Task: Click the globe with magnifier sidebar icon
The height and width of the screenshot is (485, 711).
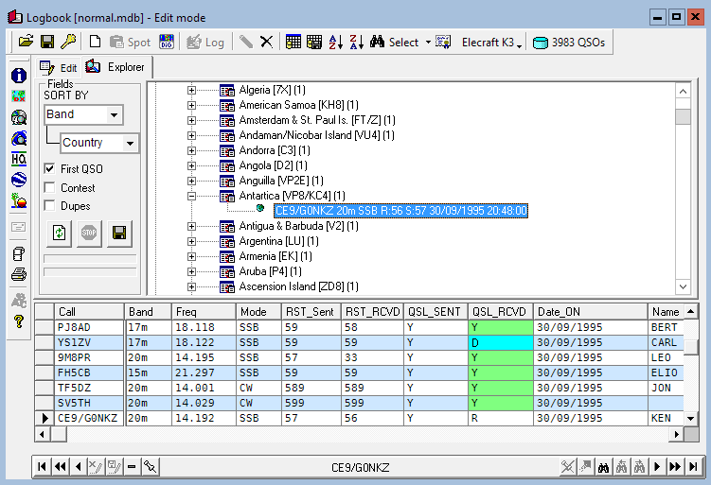Action: 19,117
